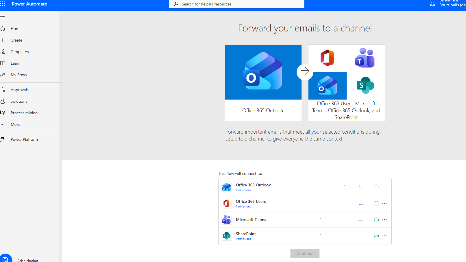Click the Office 365 Outlook connector icon
Image resolution: width=466 pixels, height=262 pixels.
(226, 187)
